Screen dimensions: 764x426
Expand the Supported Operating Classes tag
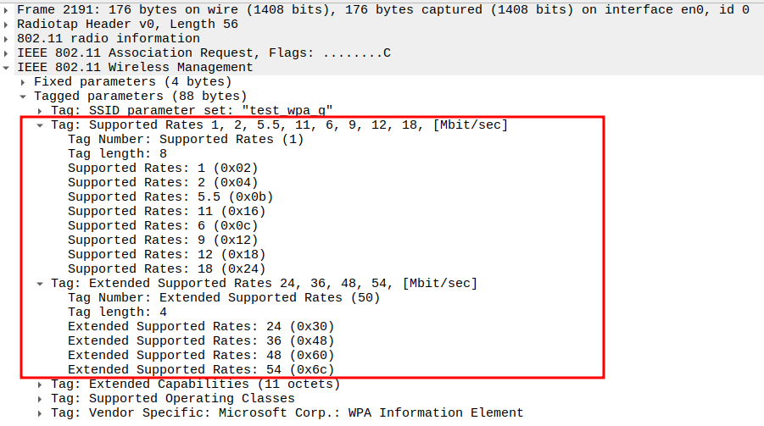coord(41,399)
